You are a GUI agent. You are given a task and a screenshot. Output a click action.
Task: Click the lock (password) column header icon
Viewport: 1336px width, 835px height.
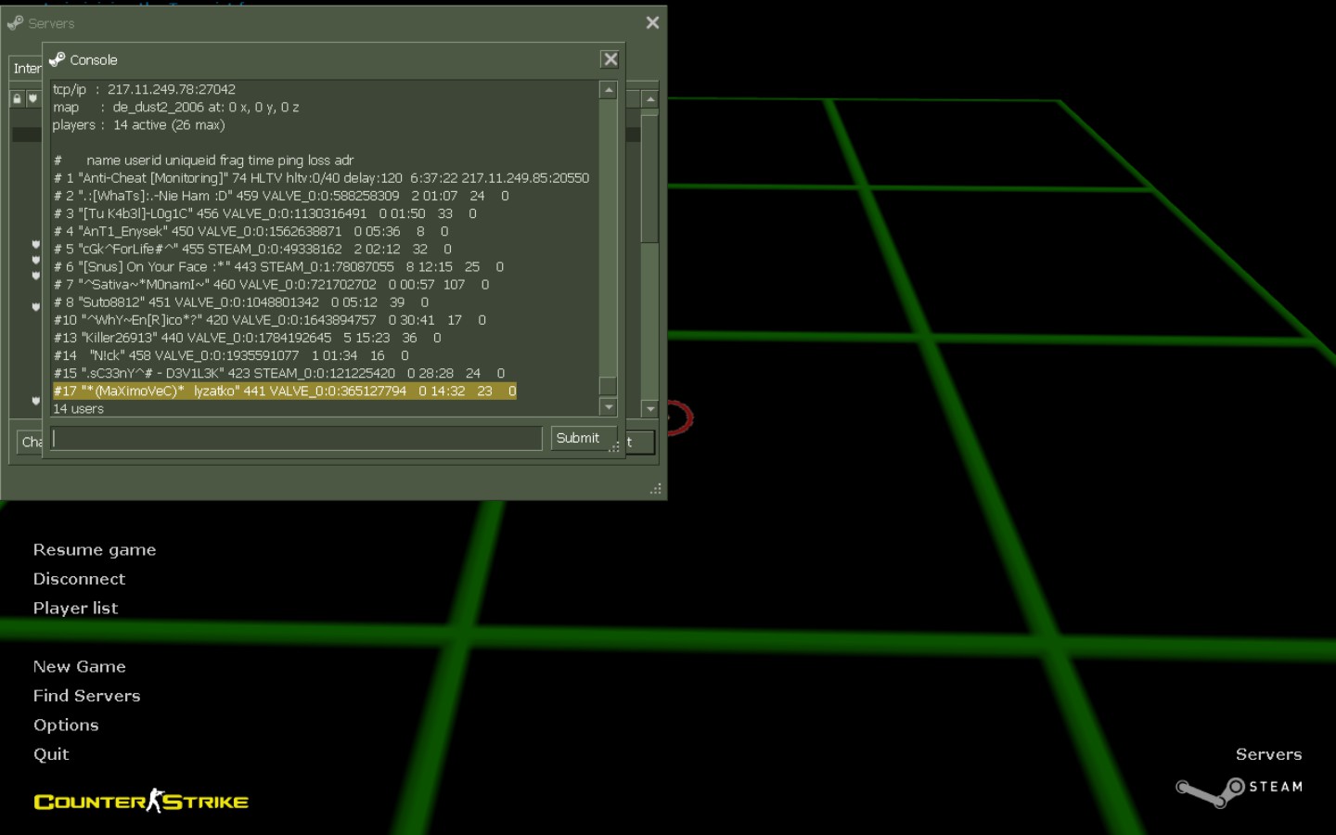tap(17, 98)
